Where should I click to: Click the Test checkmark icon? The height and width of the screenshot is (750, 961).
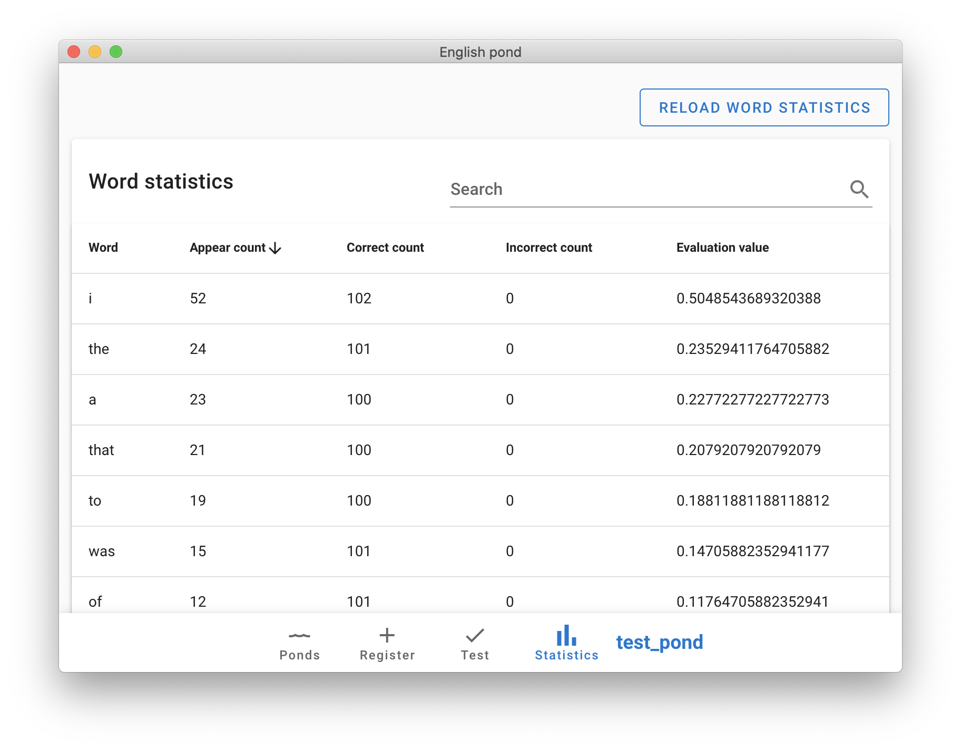coord(475,635)
